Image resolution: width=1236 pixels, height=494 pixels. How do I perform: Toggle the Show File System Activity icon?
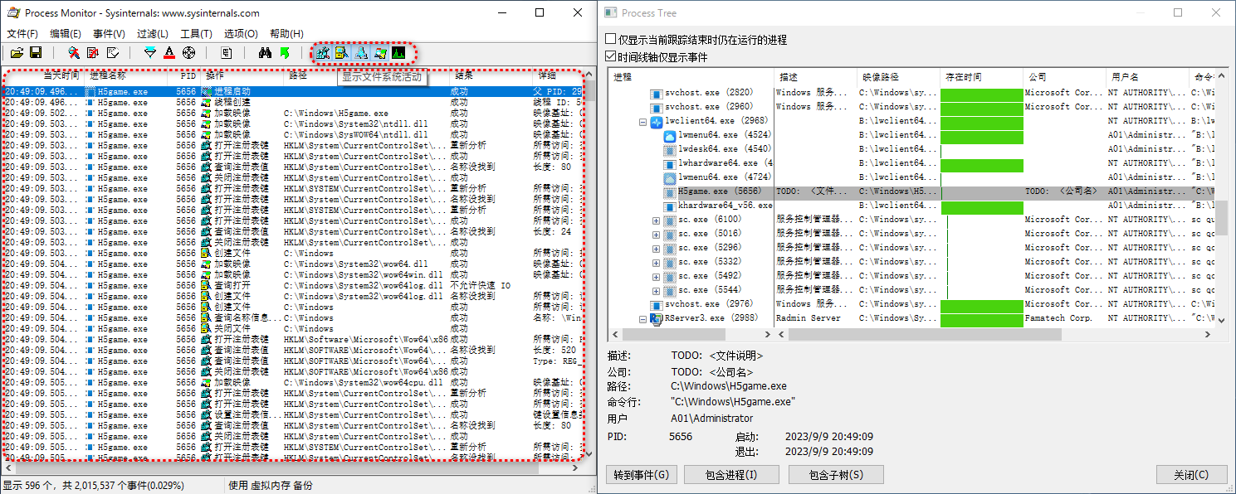tap(342, 53)
